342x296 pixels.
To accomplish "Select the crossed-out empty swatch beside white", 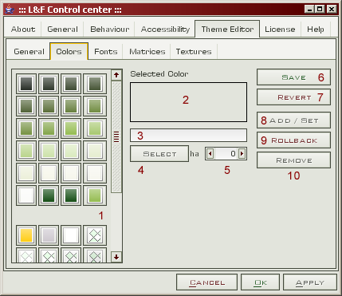I will [95, 235].
